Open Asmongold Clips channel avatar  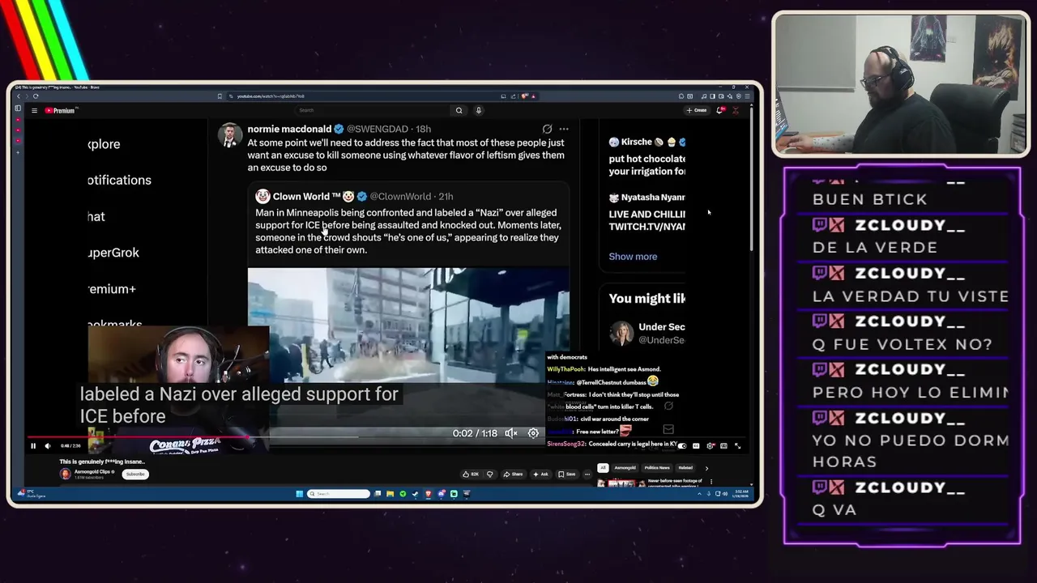65,474
